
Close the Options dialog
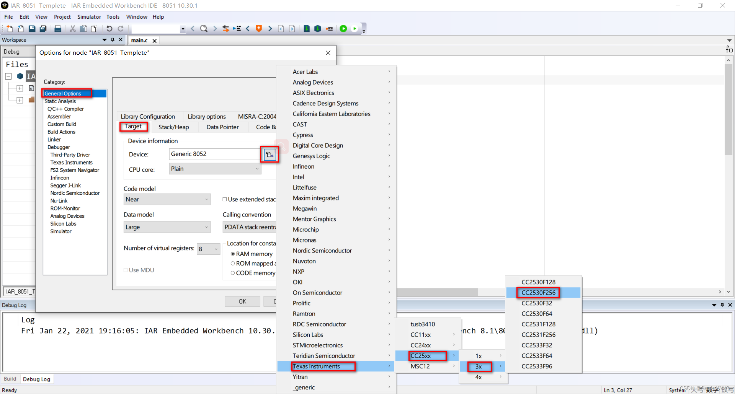(x=328, y=53)
